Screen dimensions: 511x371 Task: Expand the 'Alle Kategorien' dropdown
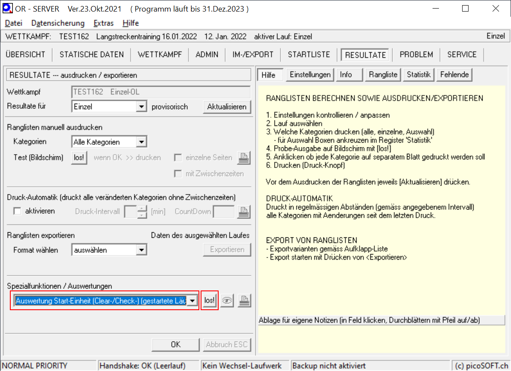point(141,142)
